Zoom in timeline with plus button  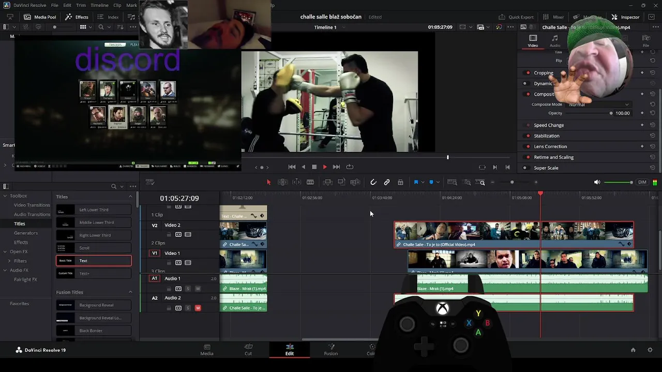(536, 182)
